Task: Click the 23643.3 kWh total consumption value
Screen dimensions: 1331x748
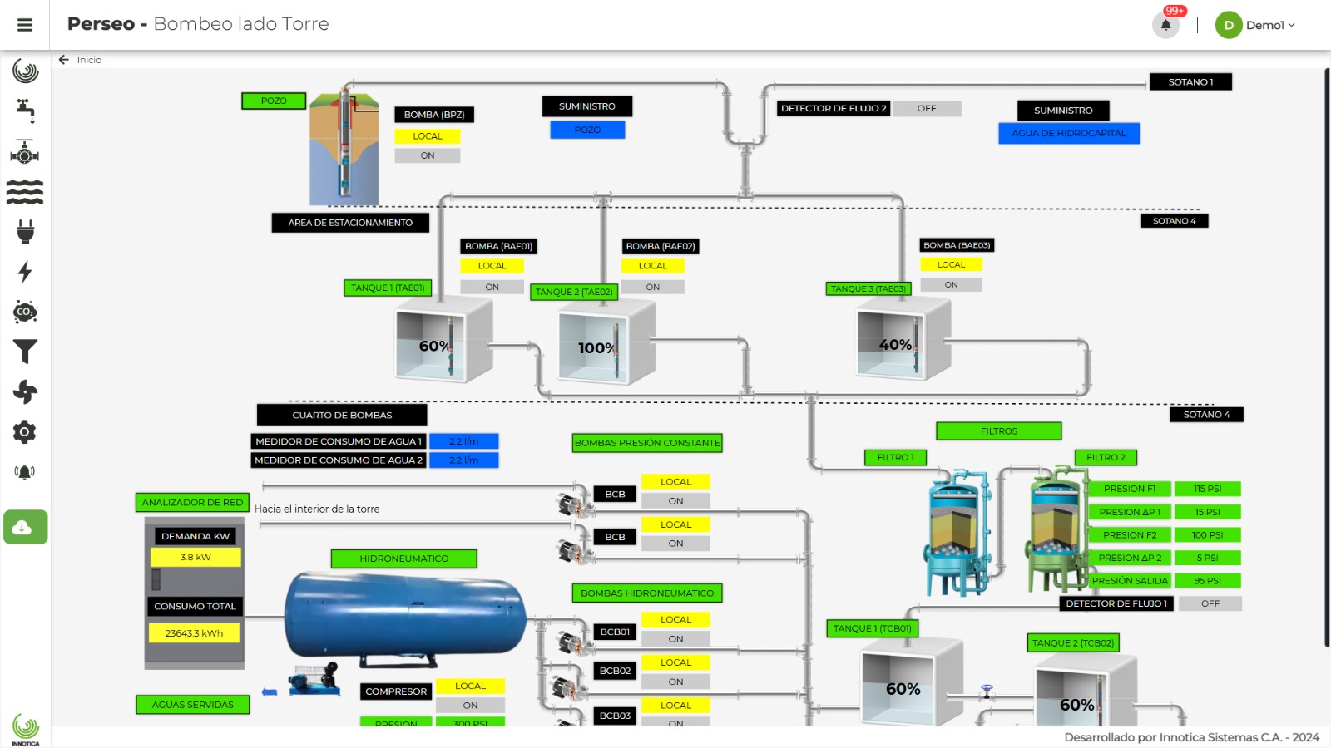Action: click(194, 633)
